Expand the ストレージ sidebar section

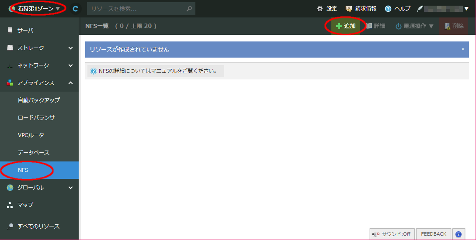coord(39,48)
